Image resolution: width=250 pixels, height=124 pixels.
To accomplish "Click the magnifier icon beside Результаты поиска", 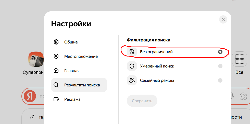I will pyautogui.click(x=56, y=85).
